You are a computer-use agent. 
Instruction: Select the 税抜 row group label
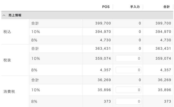click(7, 60)
